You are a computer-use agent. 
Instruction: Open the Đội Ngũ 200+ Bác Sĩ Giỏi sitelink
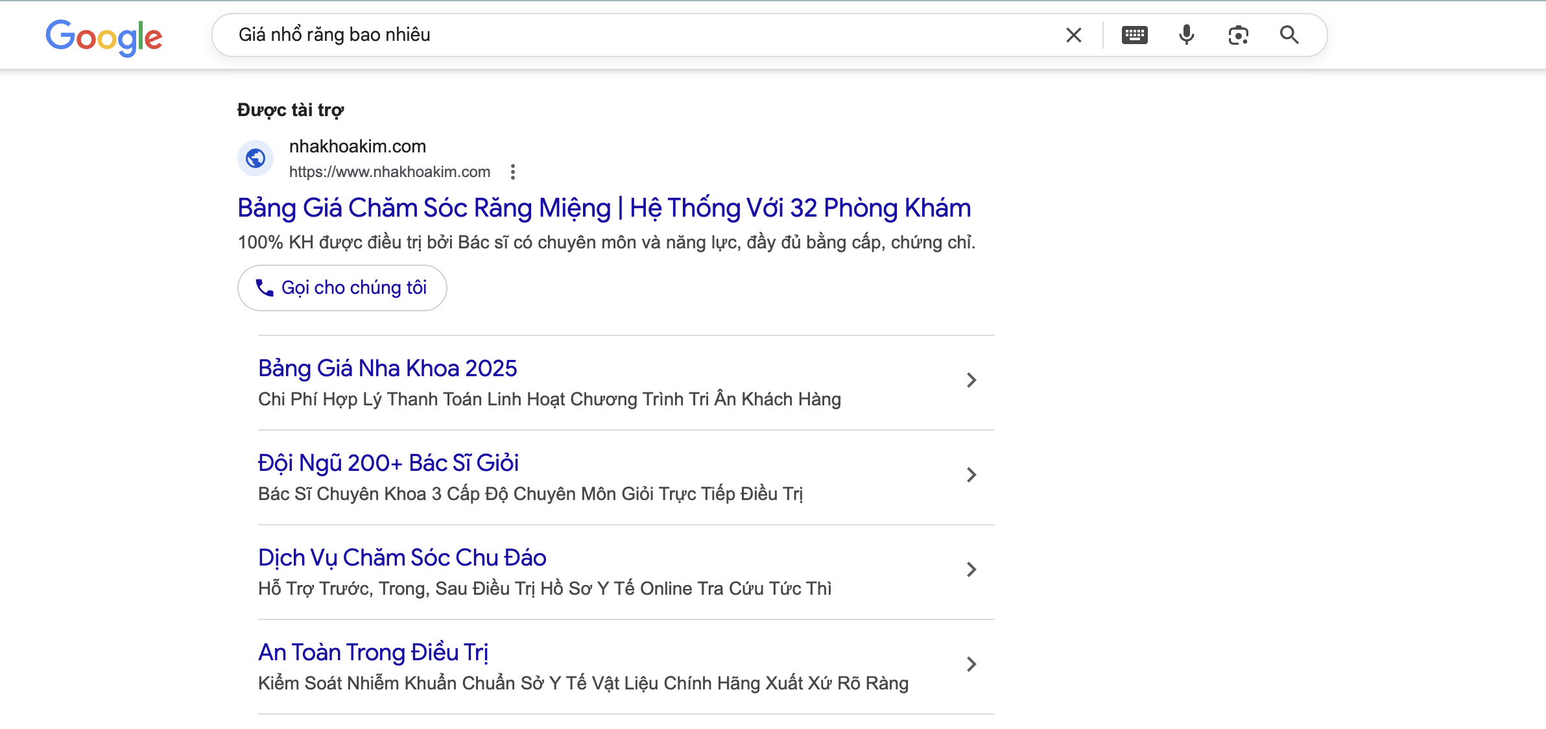[x=388, y=463]
